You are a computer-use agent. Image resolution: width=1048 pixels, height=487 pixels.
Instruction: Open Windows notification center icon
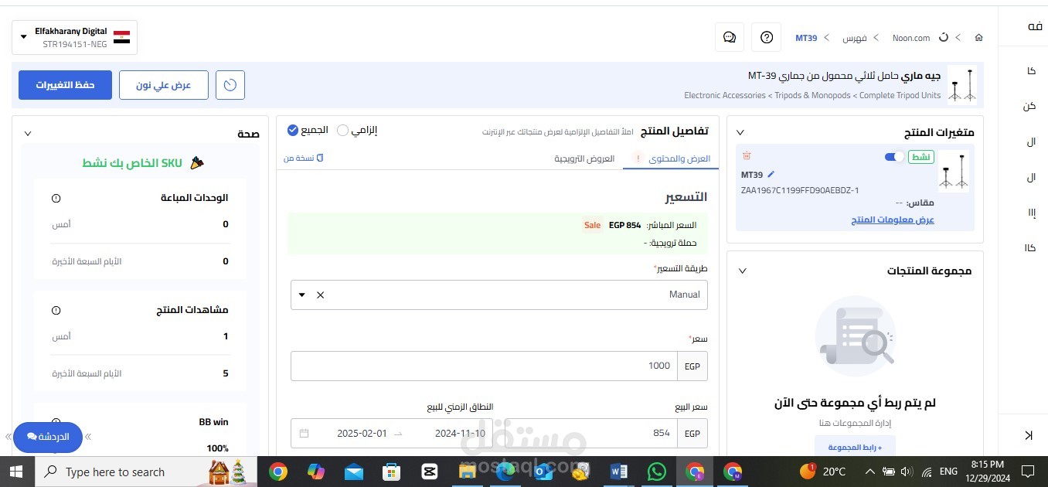tap(1028, 472)
